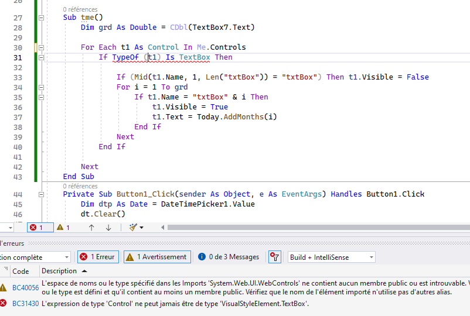The image size is (470, 316).
Task: Sort by the 'Code' column header
Action: pos(21,271)
